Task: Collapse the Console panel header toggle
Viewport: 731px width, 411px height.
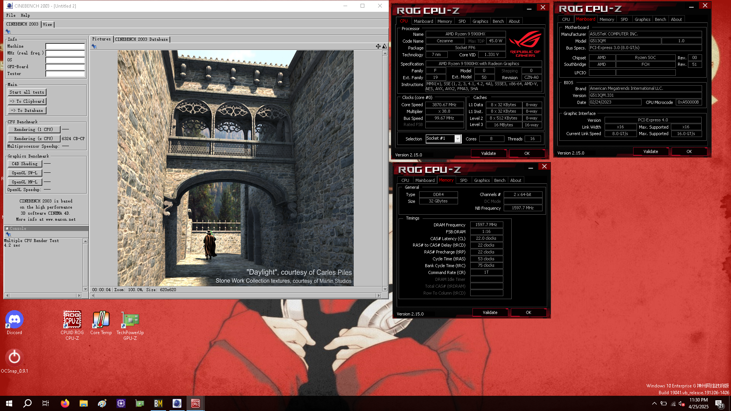Action: [x=7, y=228]
